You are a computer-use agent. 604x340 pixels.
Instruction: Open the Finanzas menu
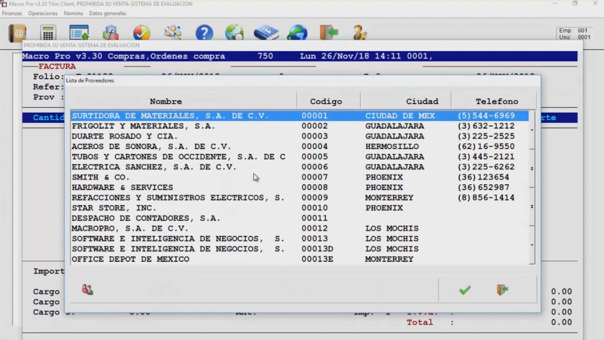click(12, 13)
